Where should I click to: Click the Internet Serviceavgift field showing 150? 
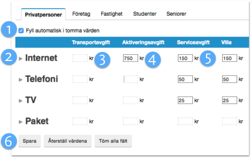point(185,58)
